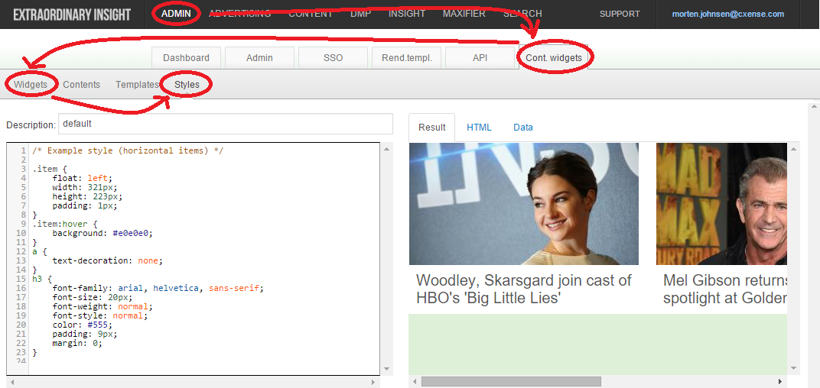Click the morten.johnsen@cxense.com account link
The image size is (820, 388).
728,14
